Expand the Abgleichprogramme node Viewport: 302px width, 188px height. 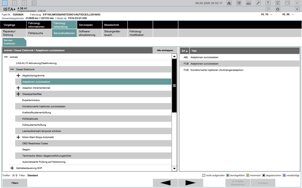click(x=18, y=75)
